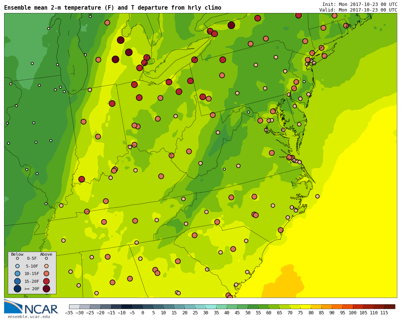Image resolution: width=401 pixels, height=321 pixels.
Task: Click the 70 tick label under the colorbar
Action: click(290, 312)
